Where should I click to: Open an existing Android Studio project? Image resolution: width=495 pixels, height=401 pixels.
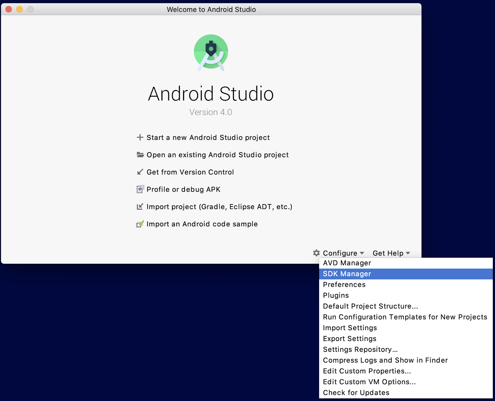[x=217, y=155]
